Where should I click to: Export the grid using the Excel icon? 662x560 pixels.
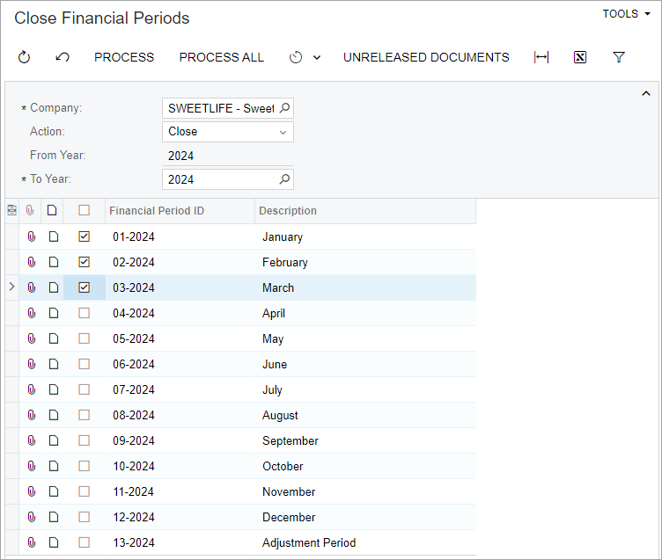point(580,57)
